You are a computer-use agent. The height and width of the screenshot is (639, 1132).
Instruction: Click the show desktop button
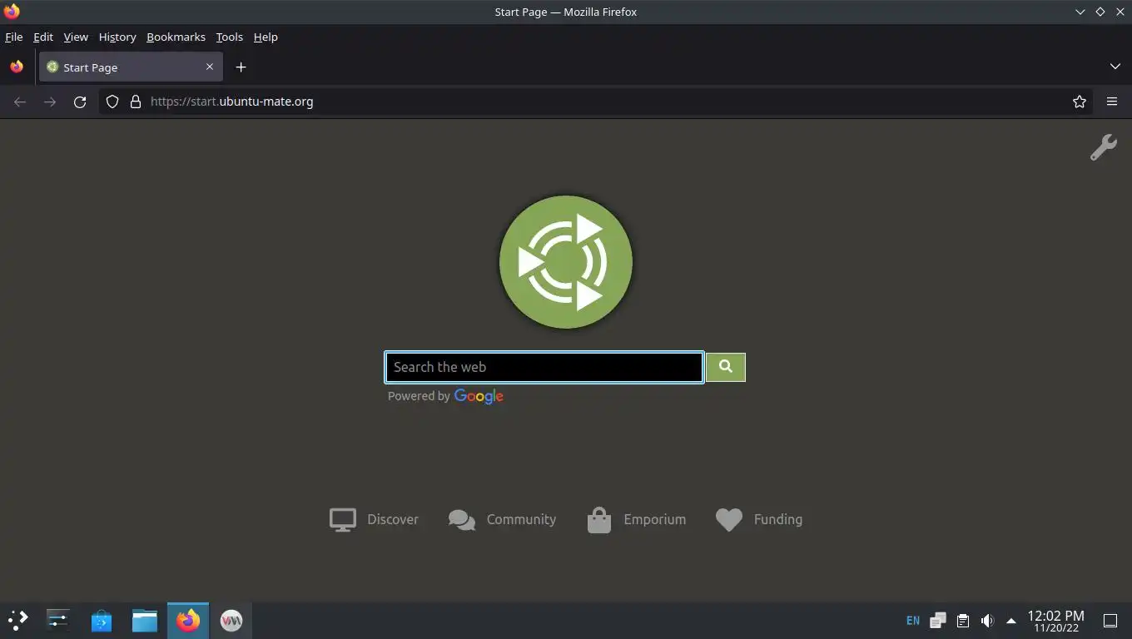[1110, 621]
